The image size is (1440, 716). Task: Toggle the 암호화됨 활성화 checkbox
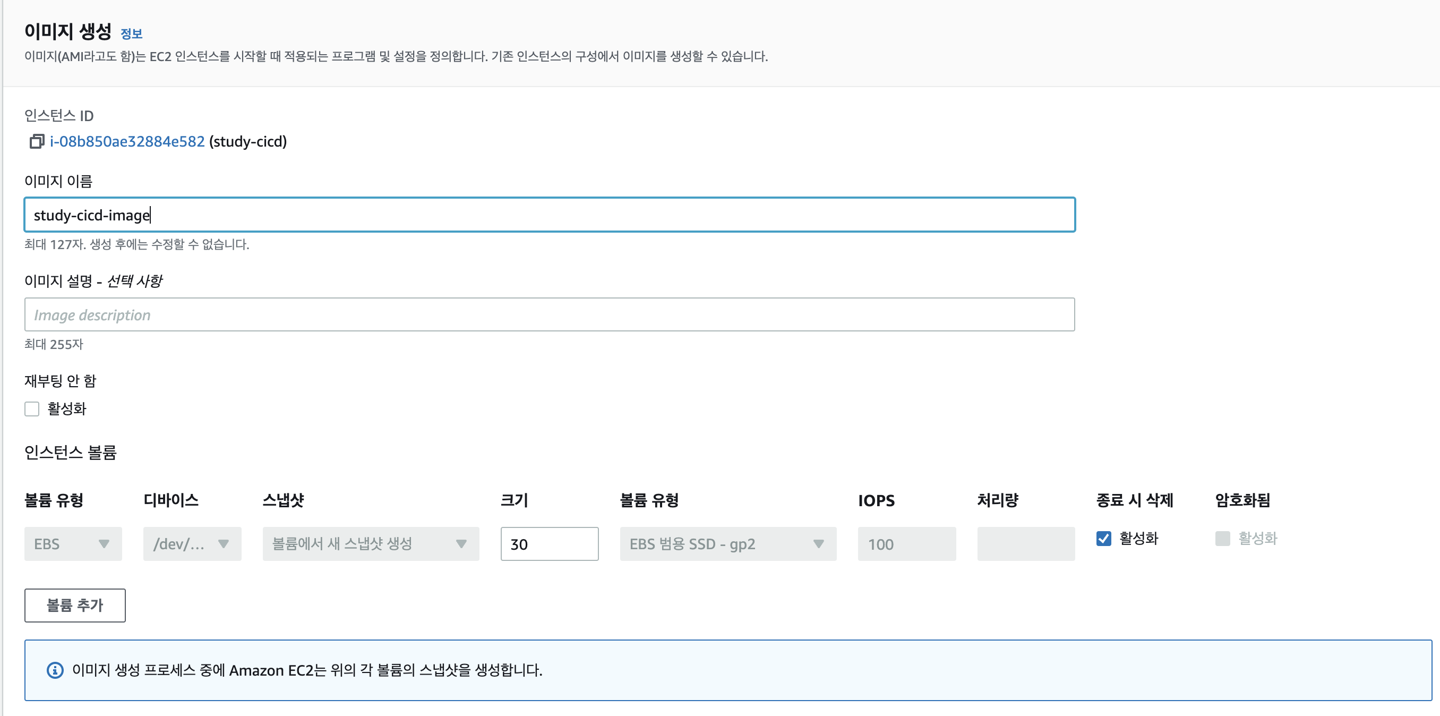1222,538
